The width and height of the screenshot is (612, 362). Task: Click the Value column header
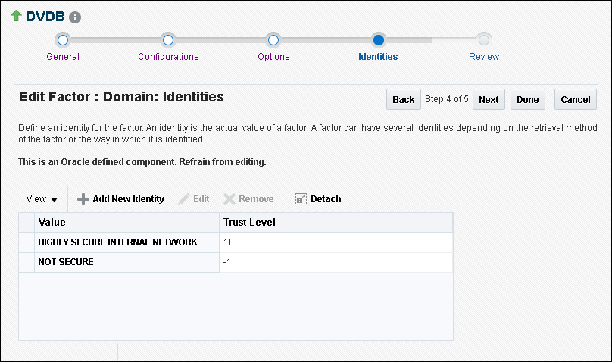tap(52, 223)
